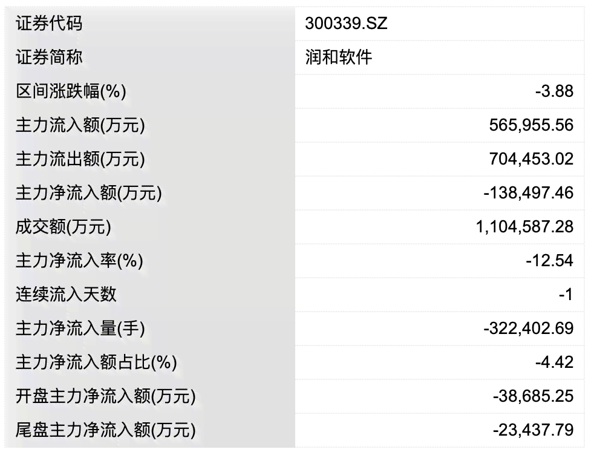Select the stock code 300339.SZ value

(x=346, y=24)
